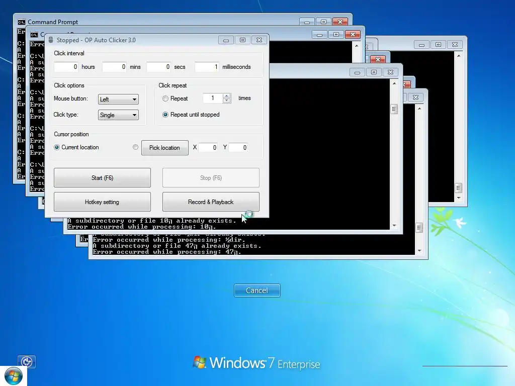Click the repeat times number field
The height and width of the screenshot is (386, 515).
click(x=213, y=98)
